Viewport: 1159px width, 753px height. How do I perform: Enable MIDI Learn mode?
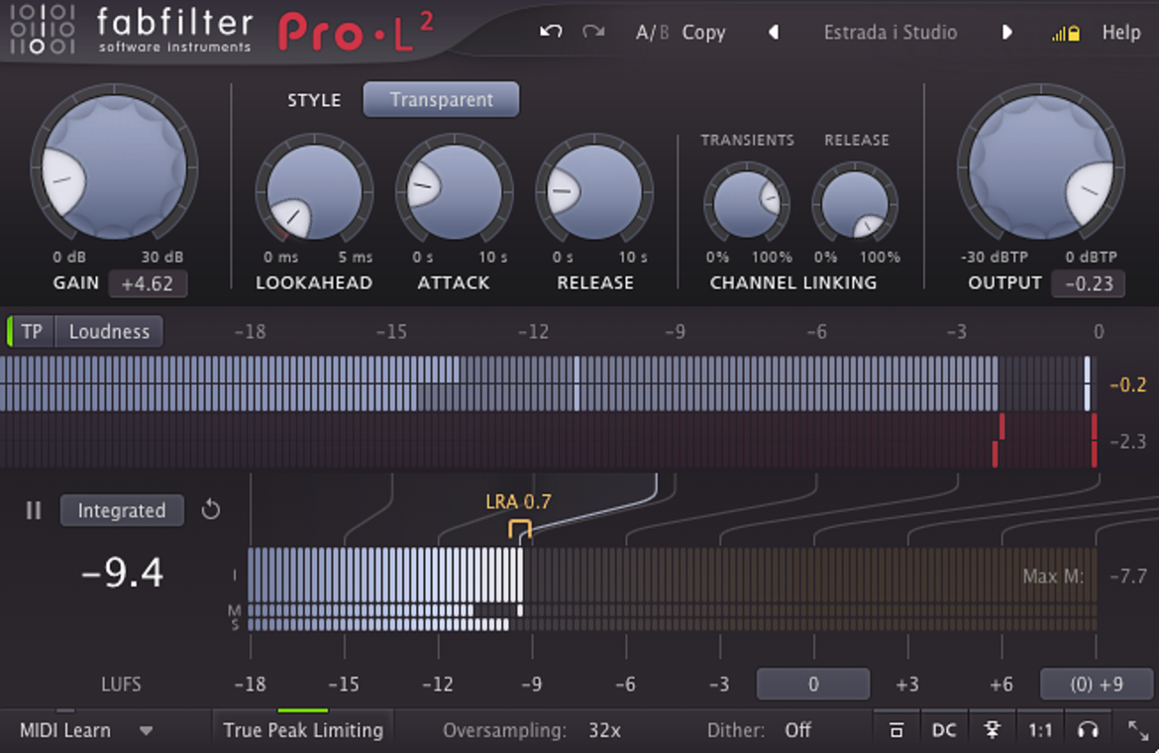tap(65, 731)
